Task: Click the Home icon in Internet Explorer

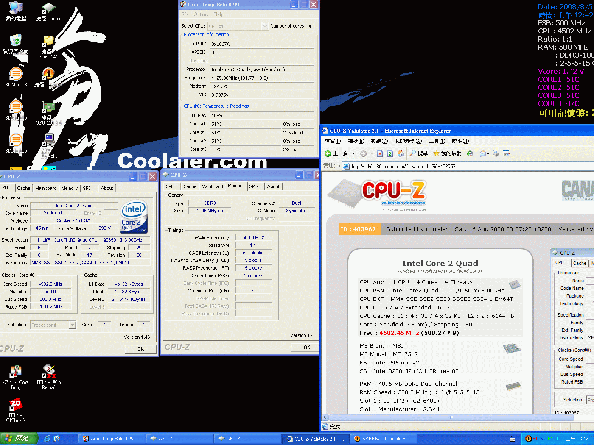Action: (x=400, y=153)
